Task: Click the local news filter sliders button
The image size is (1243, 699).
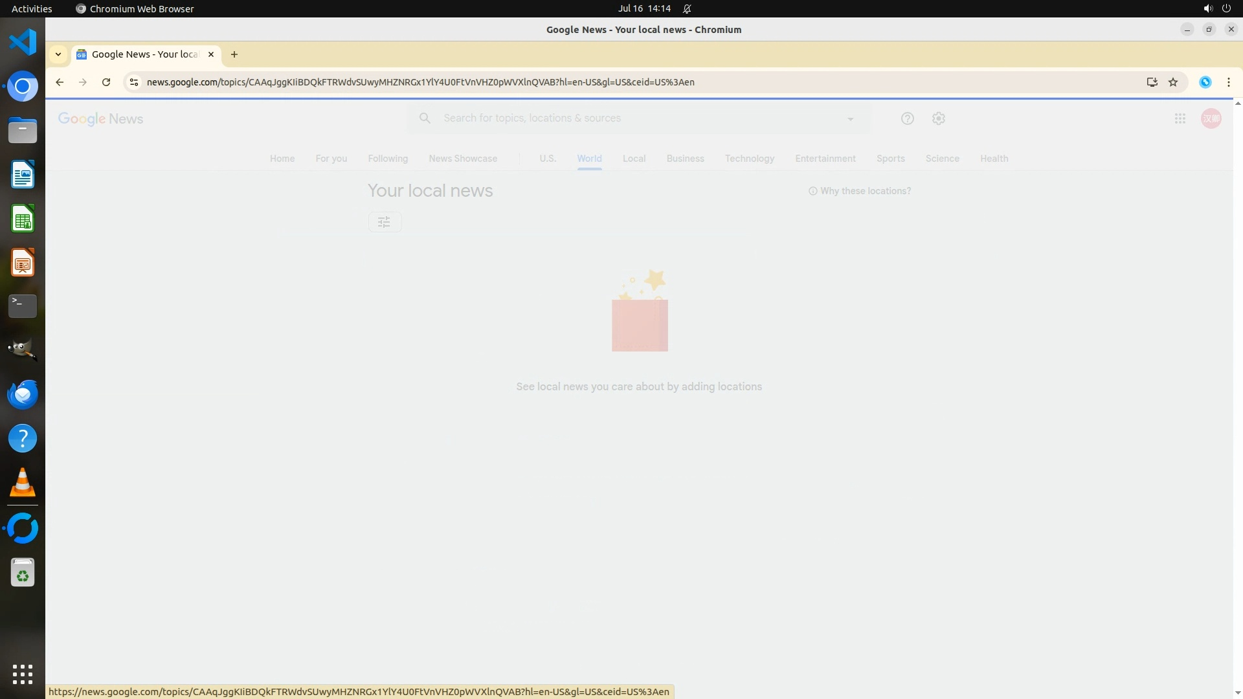Action: pyautogui.click(x=385, y=222)
